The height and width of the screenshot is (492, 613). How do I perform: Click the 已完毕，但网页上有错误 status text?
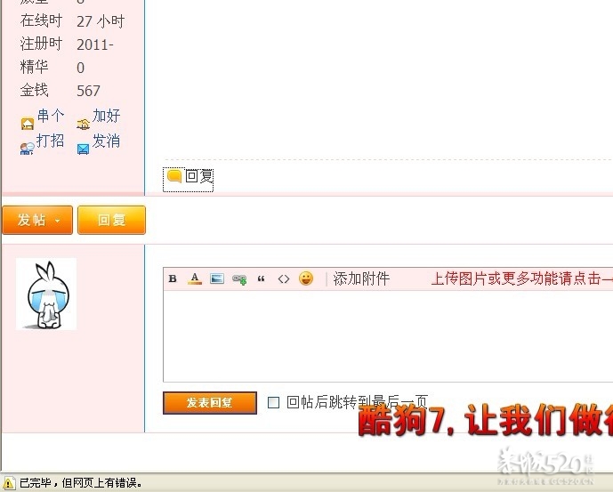(x=81, y=482)
